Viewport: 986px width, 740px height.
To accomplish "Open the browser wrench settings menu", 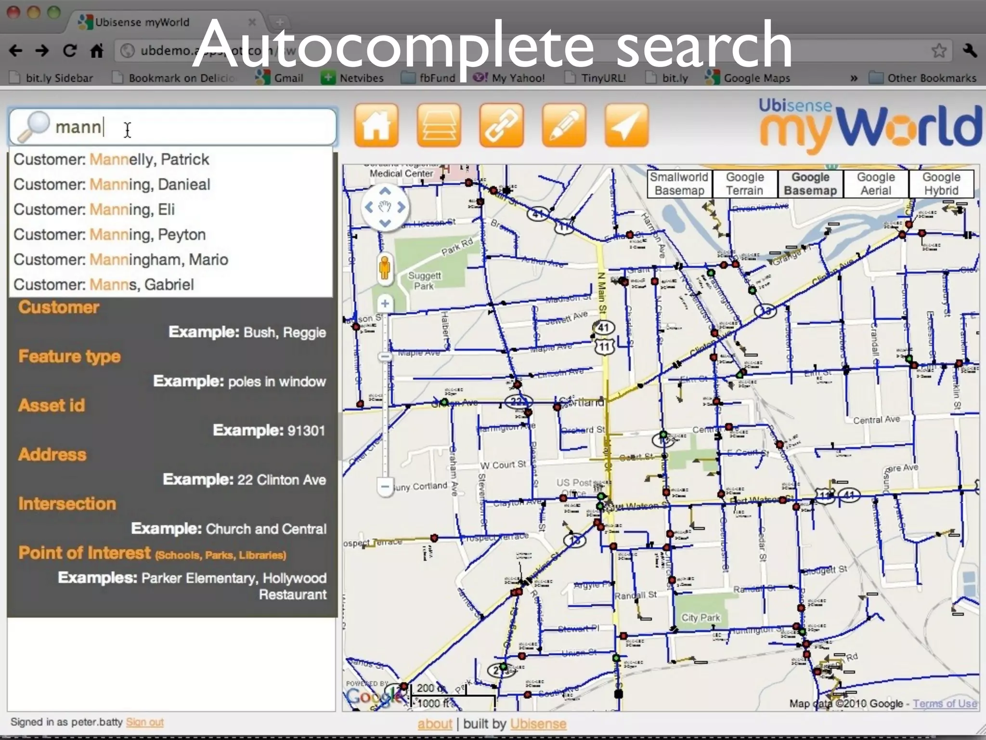I will click(970, 50).
